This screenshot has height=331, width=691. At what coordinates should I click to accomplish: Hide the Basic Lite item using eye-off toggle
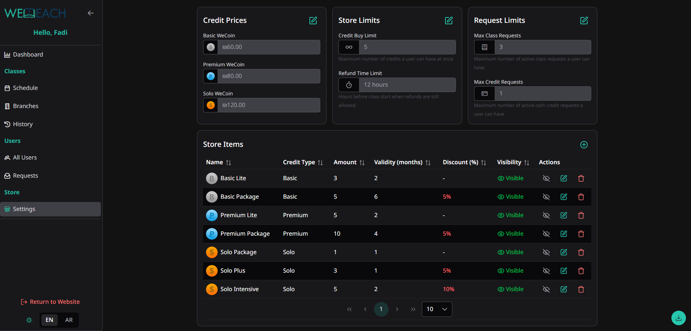546,178
